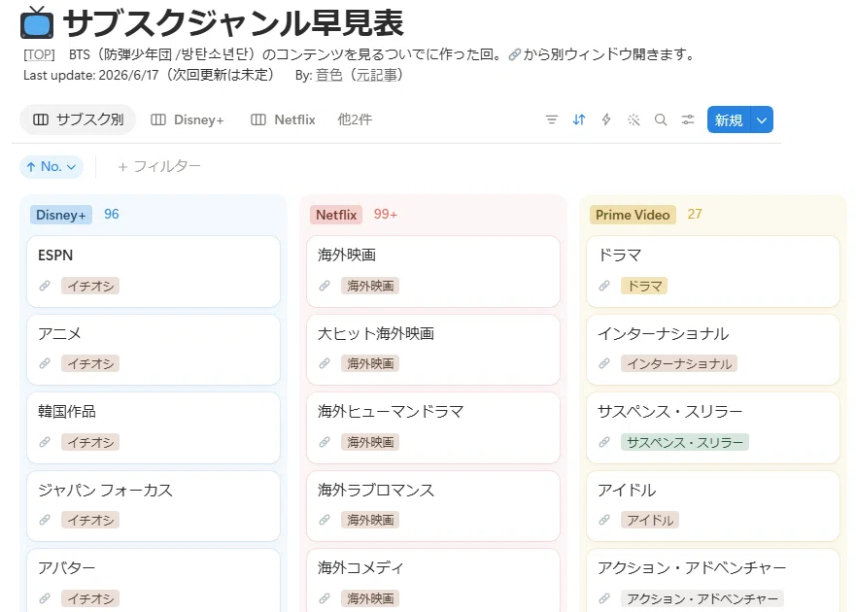Open automations via the lightning bolt icon
This screenshot has width=856, height=612.
pos(606,119)
